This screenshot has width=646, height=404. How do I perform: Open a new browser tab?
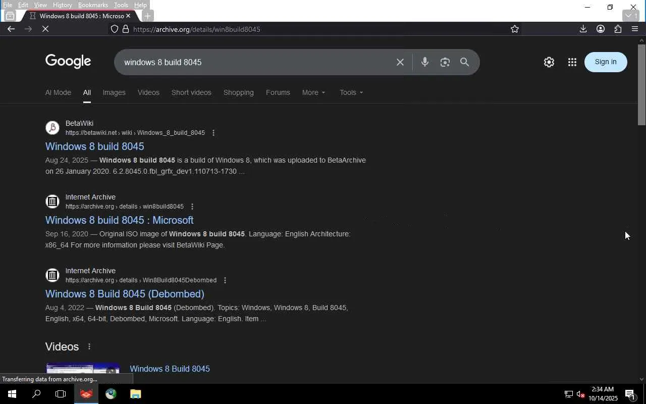pyautogui.click(x=147, y=16)
